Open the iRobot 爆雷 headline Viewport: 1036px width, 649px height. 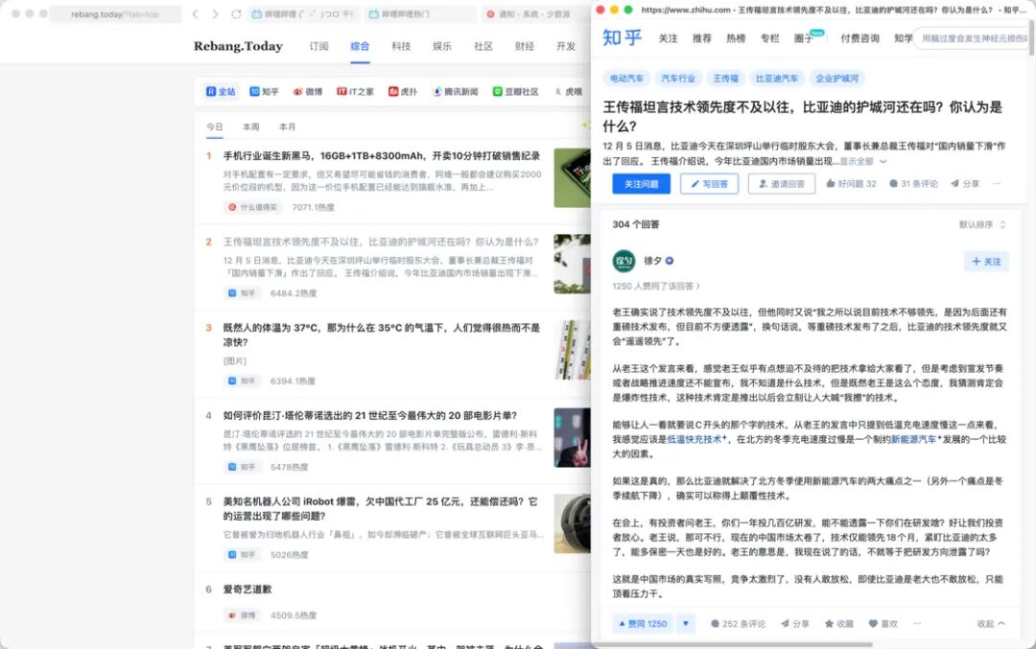[x=381, y=508]
